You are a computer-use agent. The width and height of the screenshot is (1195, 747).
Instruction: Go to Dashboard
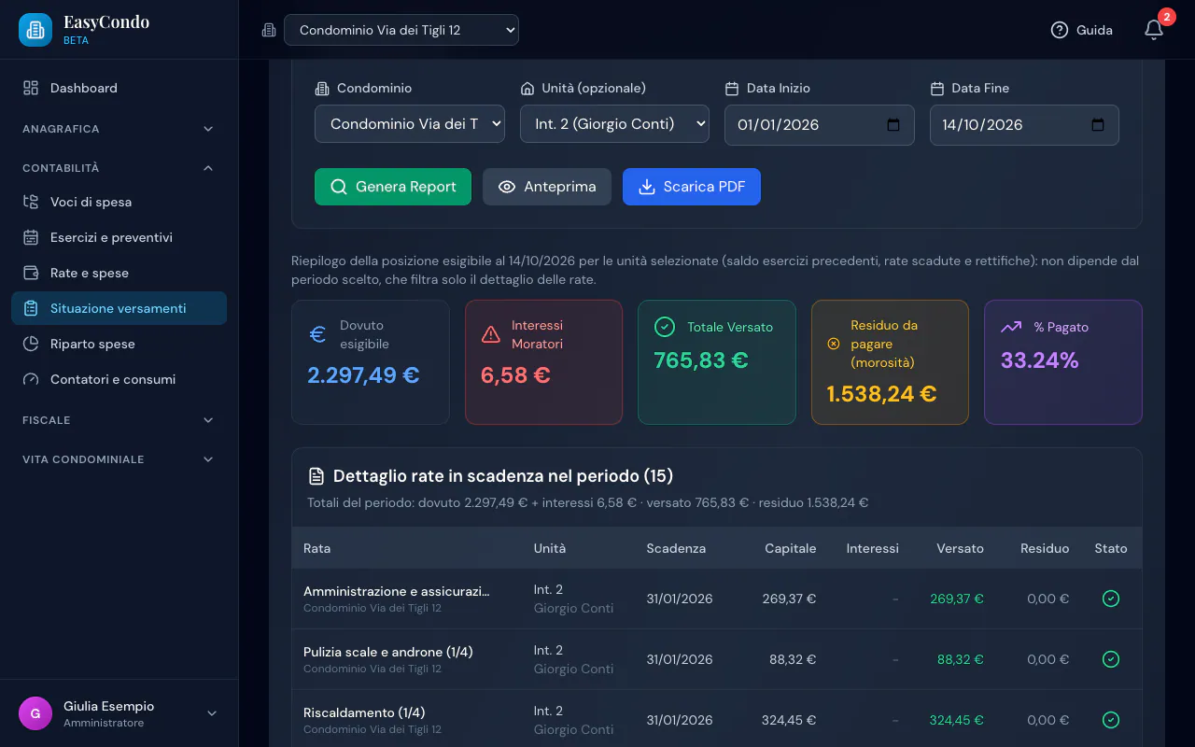point(119,88)
